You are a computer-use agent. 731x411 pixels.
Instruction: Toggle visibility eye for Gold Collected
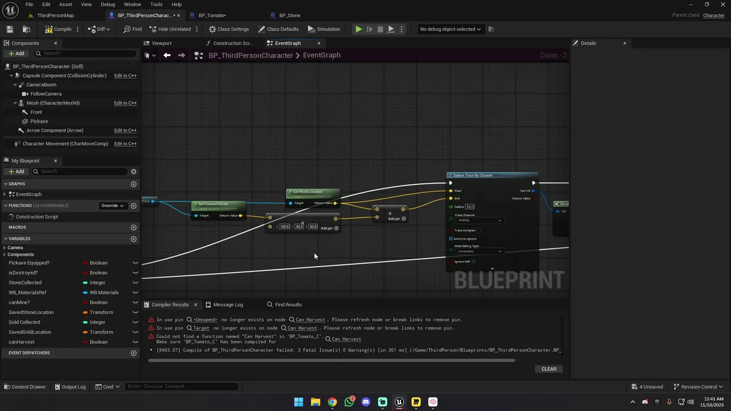(x=135, y=323)
